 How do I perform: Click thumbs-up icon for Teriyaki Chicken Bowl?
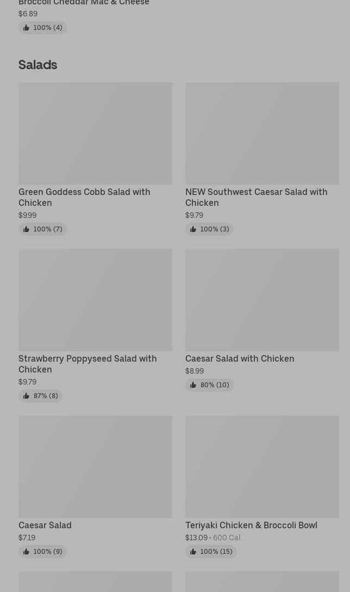pyautogui.click(x=193, y=552)
